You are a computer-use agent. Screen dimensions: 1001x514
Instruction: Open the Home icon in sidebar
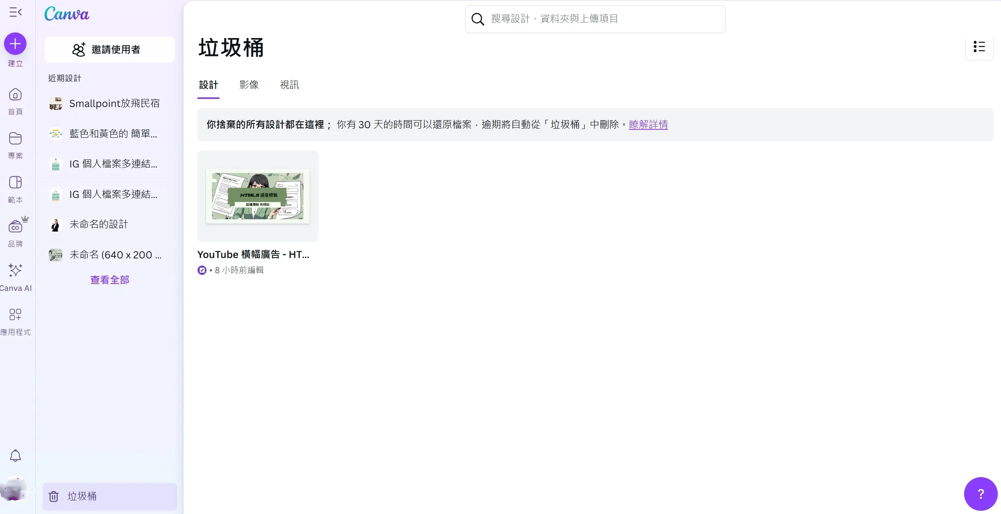click(x=15, y=95)
